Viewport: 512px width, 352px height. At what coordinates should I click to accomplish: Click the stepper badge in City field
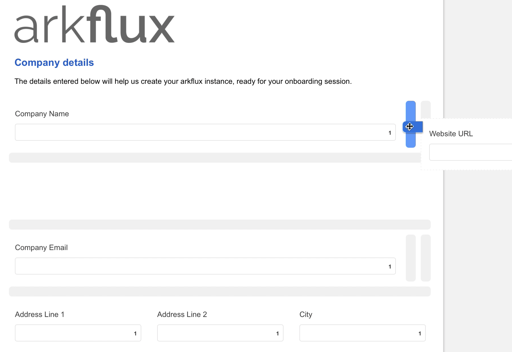click(x=420, y=333)
